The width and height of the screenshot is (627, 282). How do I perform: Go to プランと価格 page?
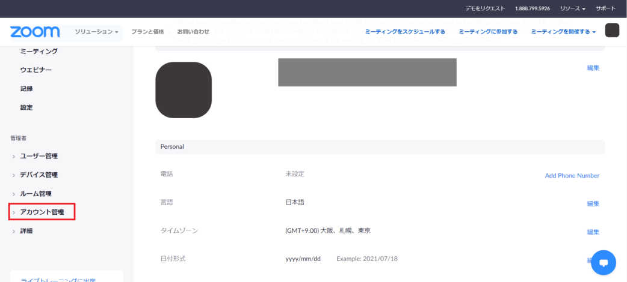[147, 31]
